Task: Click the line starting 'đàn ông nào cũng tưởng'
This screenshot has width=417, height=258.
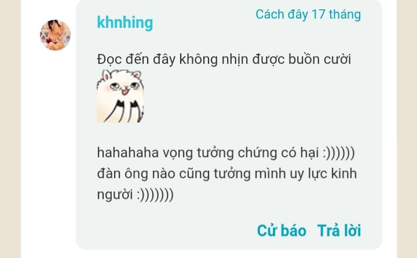Action: pyautogui.click(x=227, y=174)
